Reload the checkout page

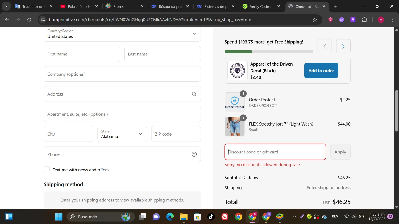pos(30,20)
